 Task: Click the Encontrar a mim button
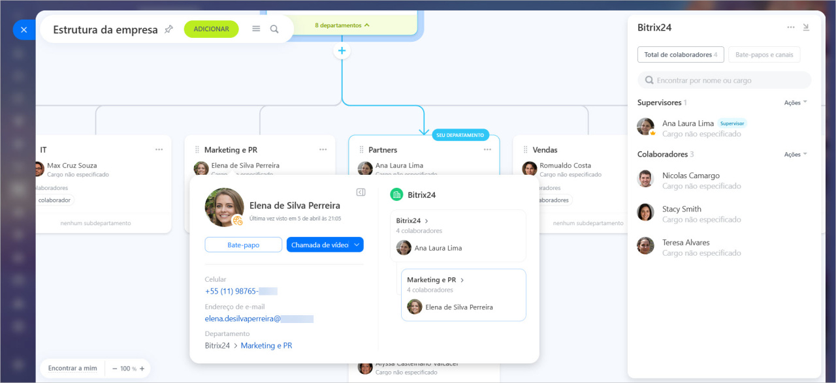click(x=72, y=368)
